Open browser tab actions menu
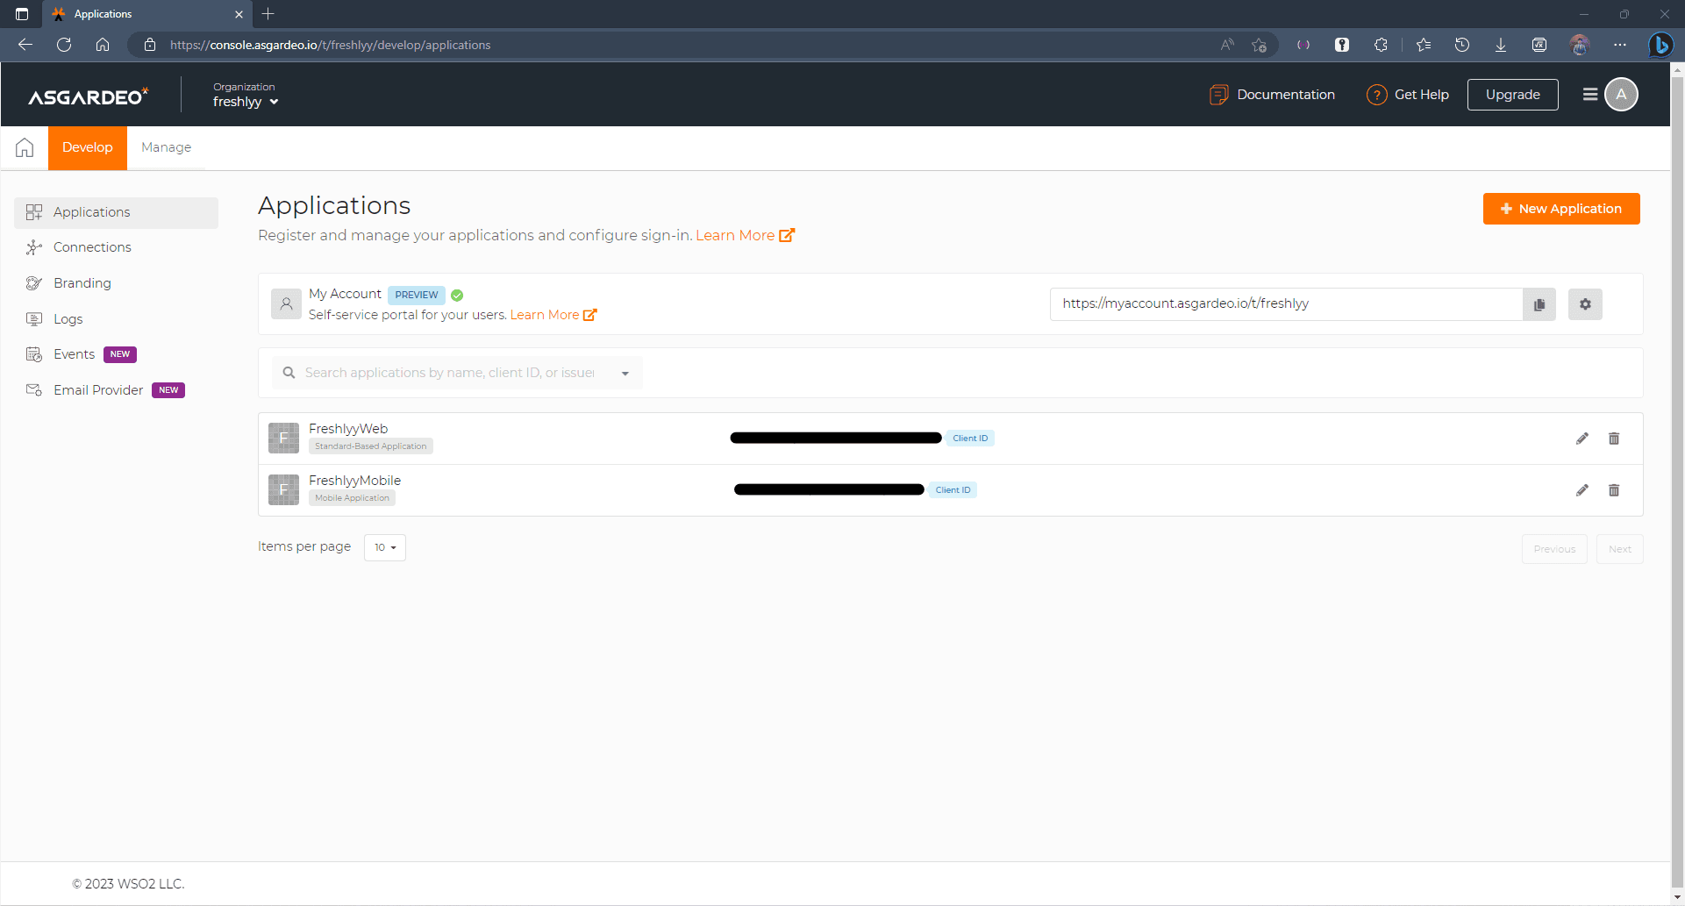 click(22, 14)
